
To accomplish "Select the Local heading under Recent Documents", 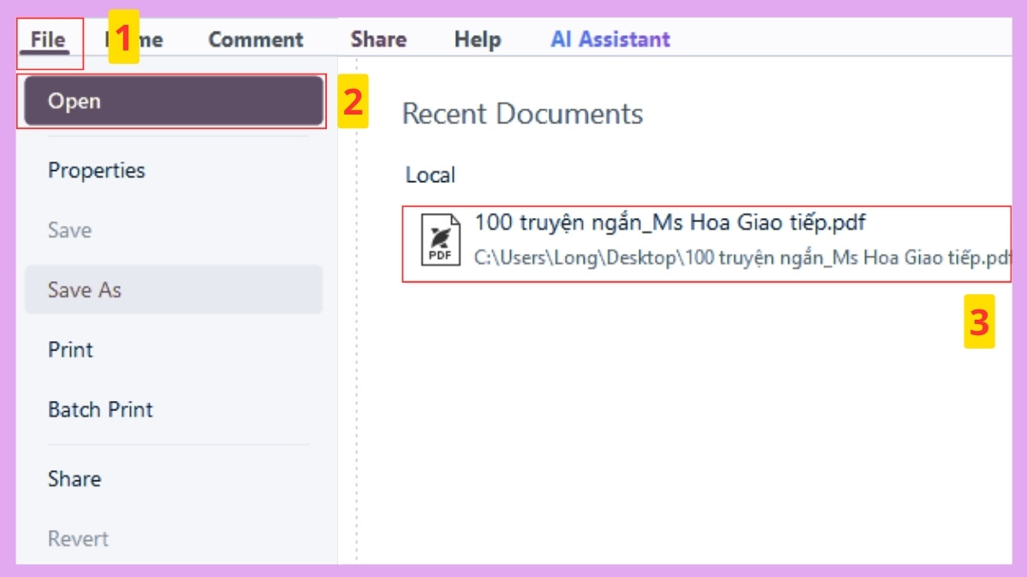I will click(x=430, y=175).
